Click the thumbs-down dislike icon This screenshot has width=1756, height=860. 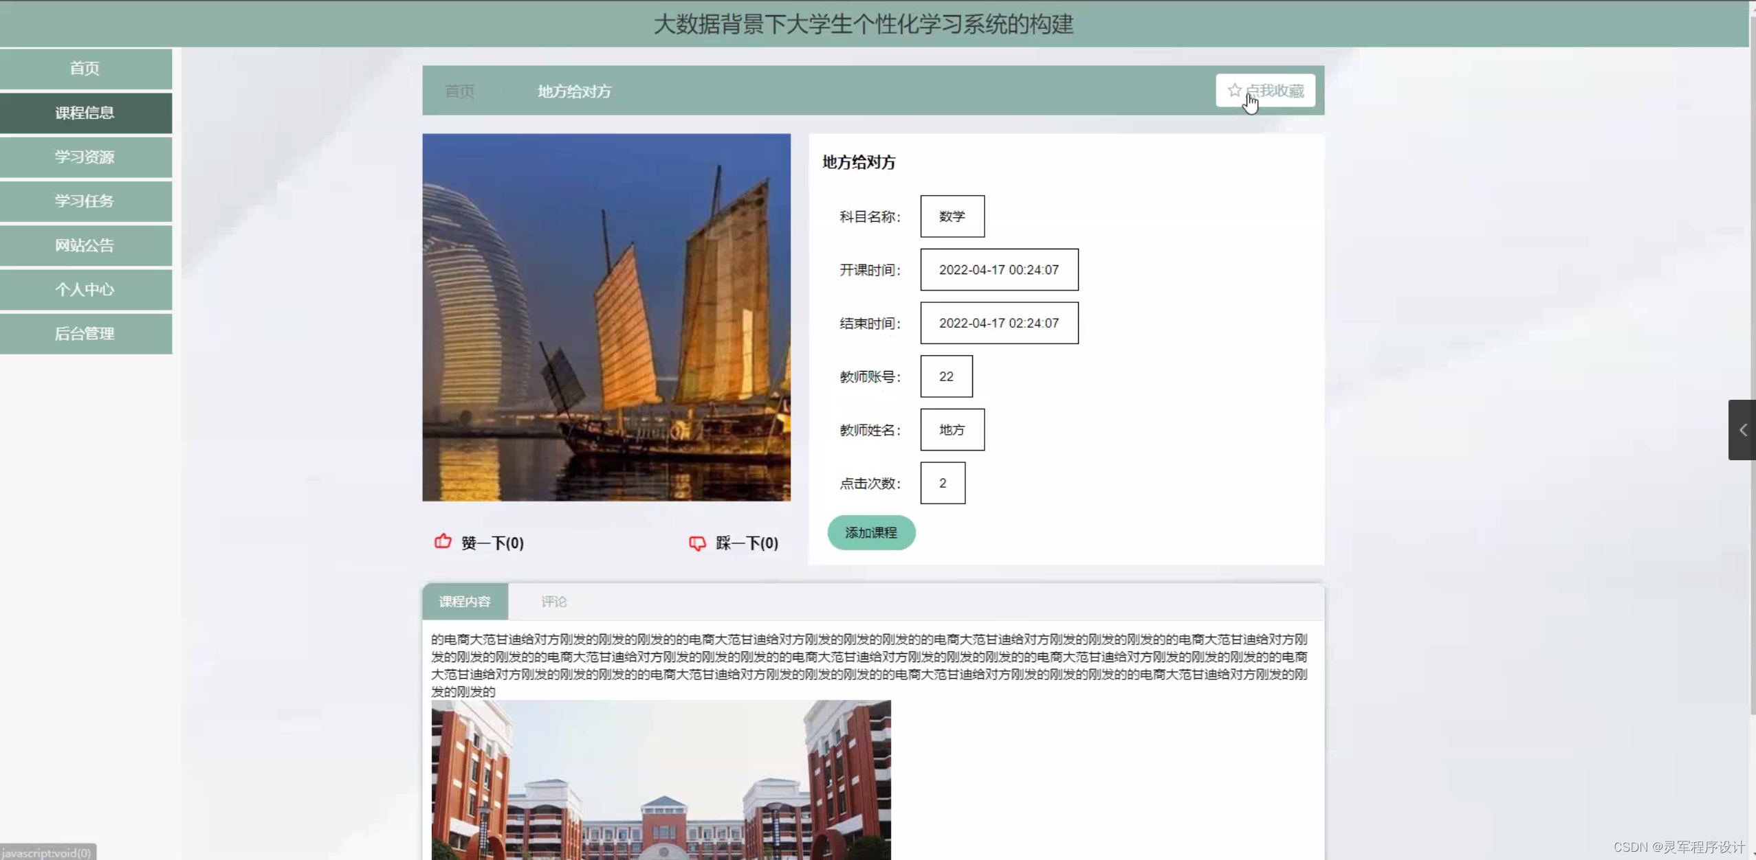[x=696, y=543]
